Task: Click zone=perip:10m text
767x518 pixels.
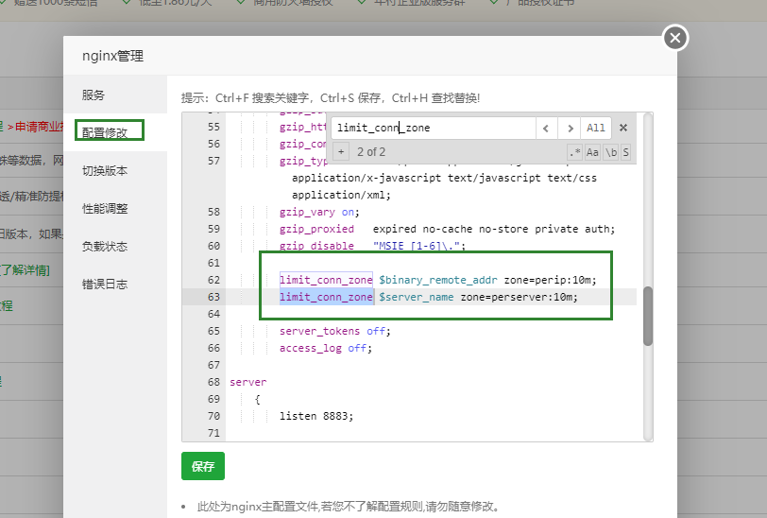Action: (551, 280)
